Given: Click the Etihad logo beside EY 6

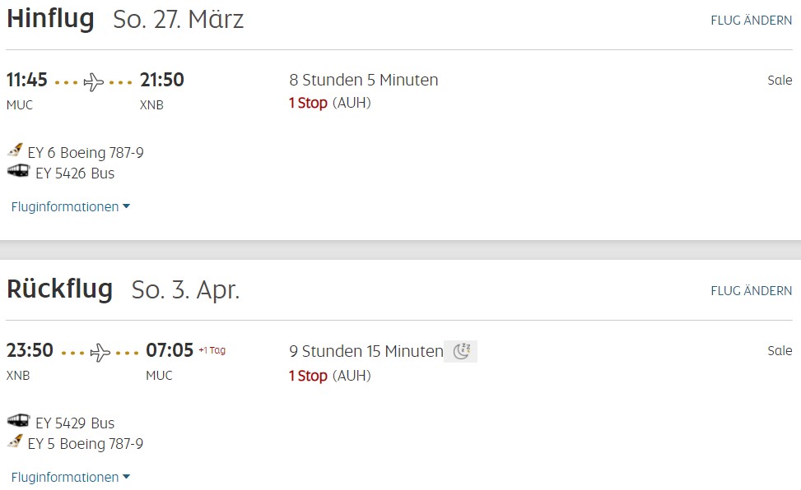Looking at the screenshot, I should click(15, 150).
